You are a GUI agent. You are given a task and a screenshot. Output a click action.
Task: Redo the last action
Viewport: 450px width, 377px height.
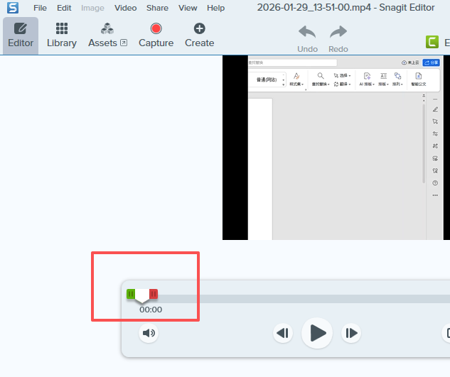[338, 38]
